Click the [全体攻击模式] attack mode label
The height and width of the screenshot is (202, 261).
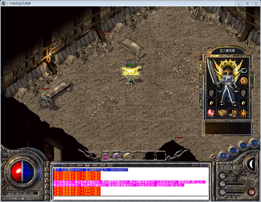(230, 167)
